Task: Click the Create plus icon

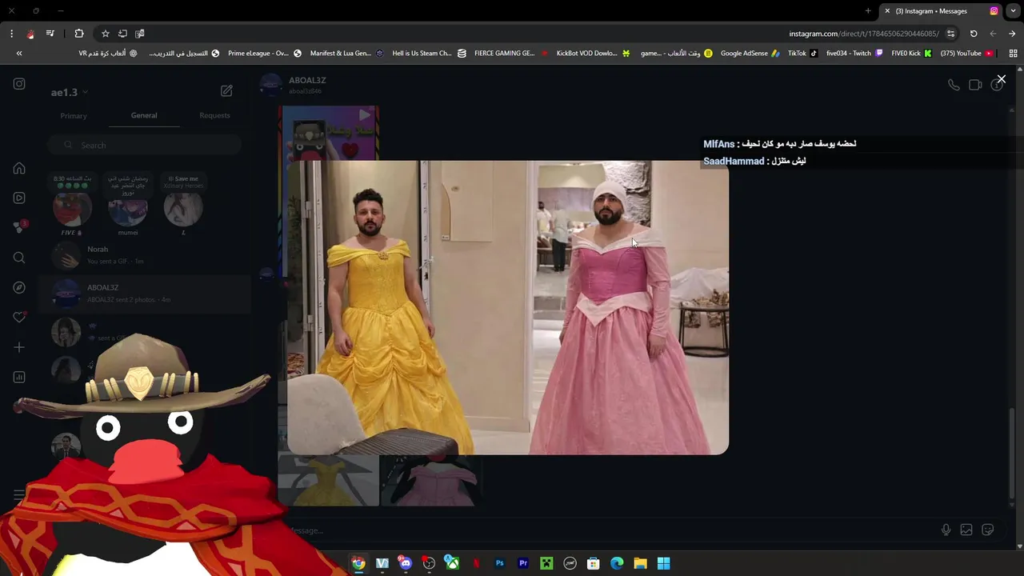Action: pos(19,347)
